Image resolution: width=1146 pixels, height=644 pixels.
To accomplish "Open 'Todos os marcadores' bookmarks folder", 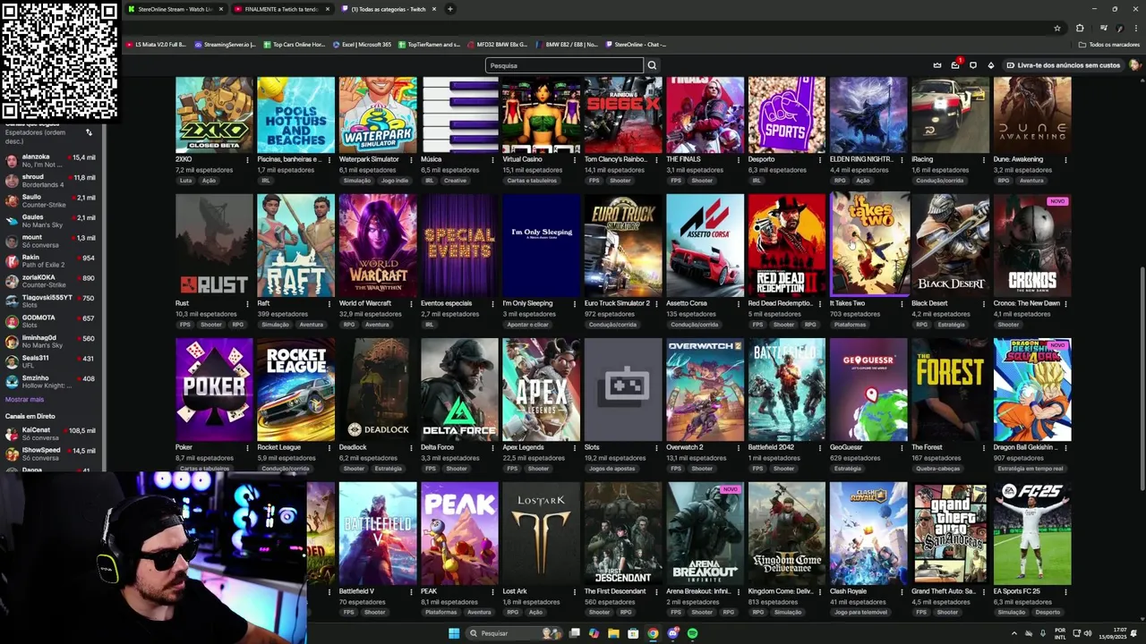I will click(x=1108, y=45).
